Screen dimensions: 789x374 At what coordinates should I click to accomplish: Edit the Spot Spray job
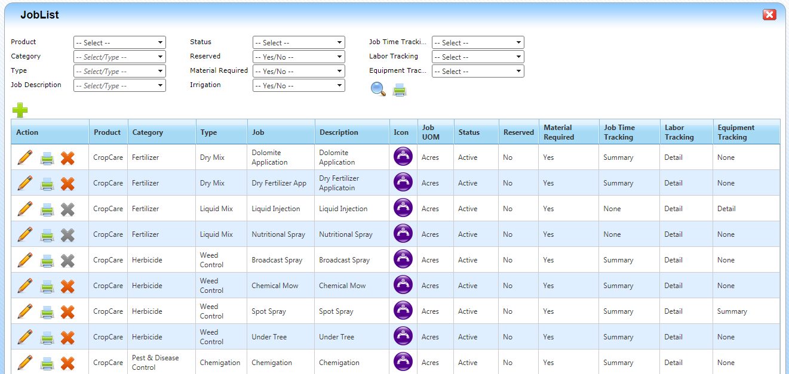24,311
